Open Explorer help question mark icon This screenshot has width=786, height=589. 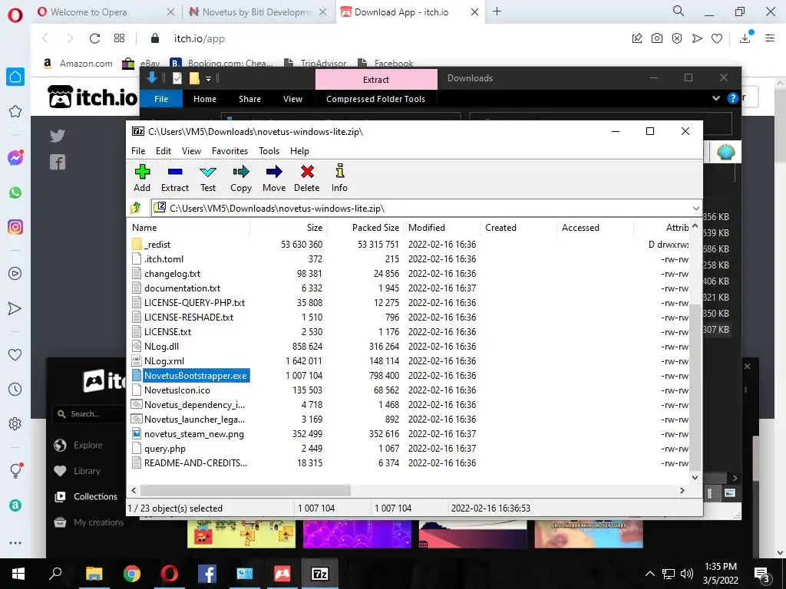click(x=732, y=99)
